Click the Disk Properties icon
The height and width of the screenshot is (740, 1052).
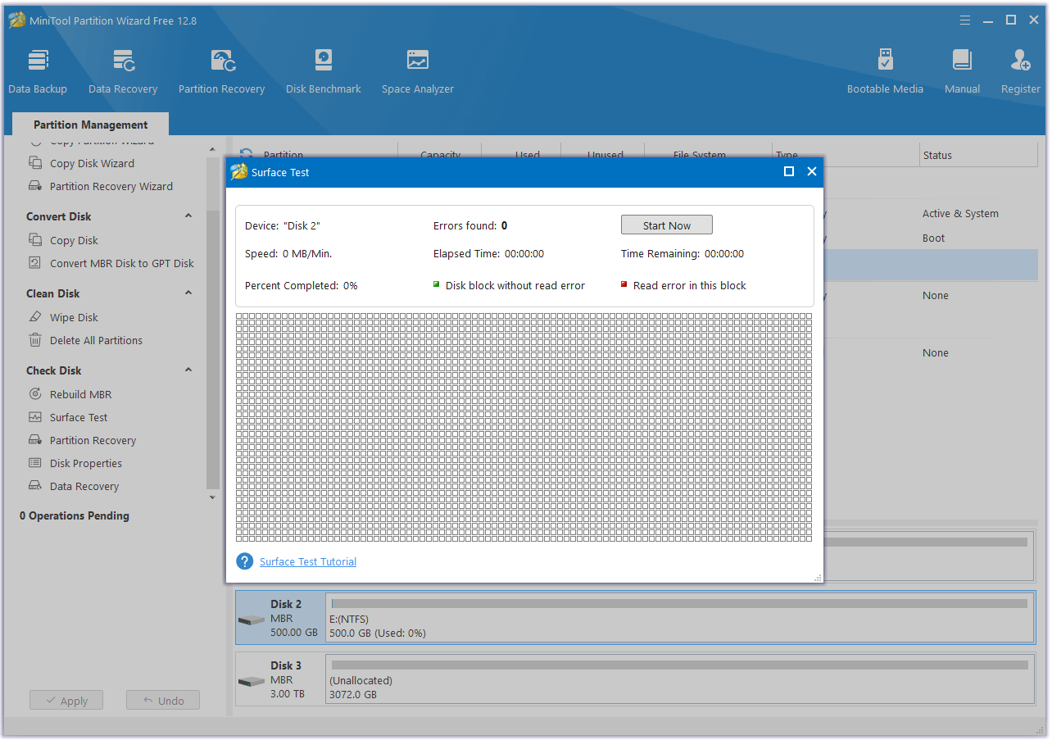[35, 463]
